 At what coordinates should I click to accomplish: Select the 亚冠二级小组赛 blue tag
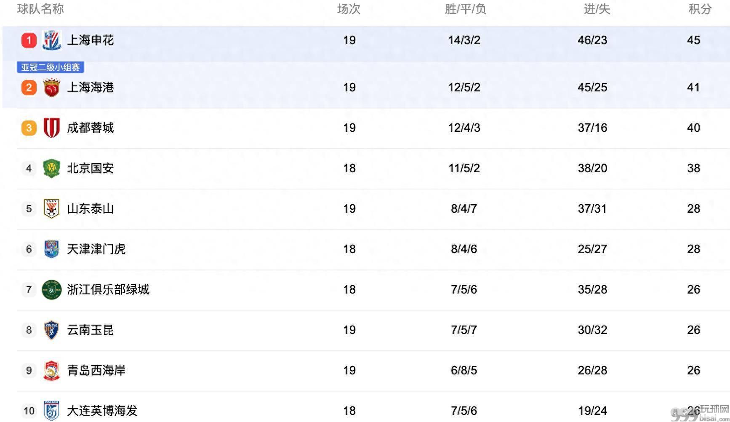[51, 67]
